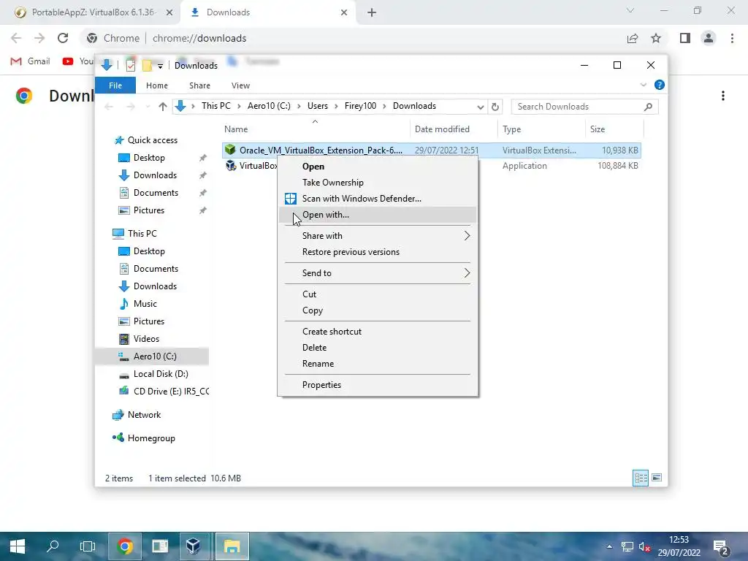This screenshot has height=561, width=748.
Task: Click 'Delete' in the context menu
Action: [378, 347]
